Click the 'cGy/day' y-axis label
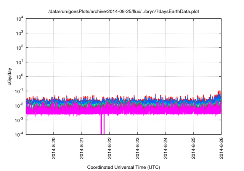 point(10,76)
